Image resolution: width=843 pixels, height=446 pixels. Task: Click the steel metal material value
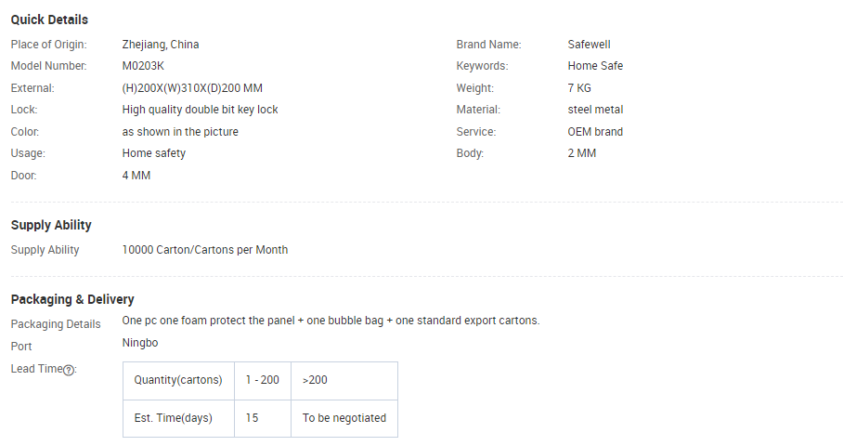coord(595,110)
